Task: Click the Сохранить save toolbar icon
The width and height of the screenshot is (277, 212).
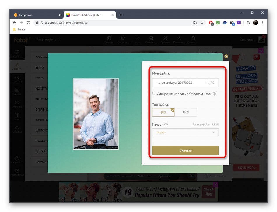Action: [193, 40]
